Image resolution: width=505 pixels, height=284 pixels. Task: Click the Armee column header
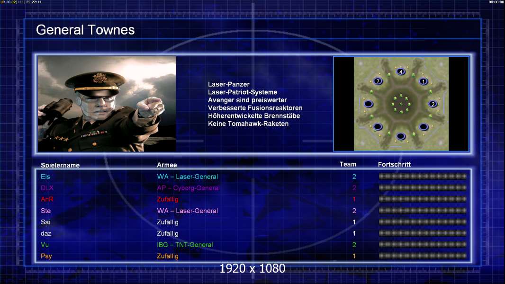tap(167, 165)
